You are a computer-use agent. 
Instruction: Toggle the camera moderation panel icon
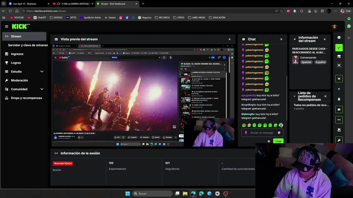tap(339, 130)
